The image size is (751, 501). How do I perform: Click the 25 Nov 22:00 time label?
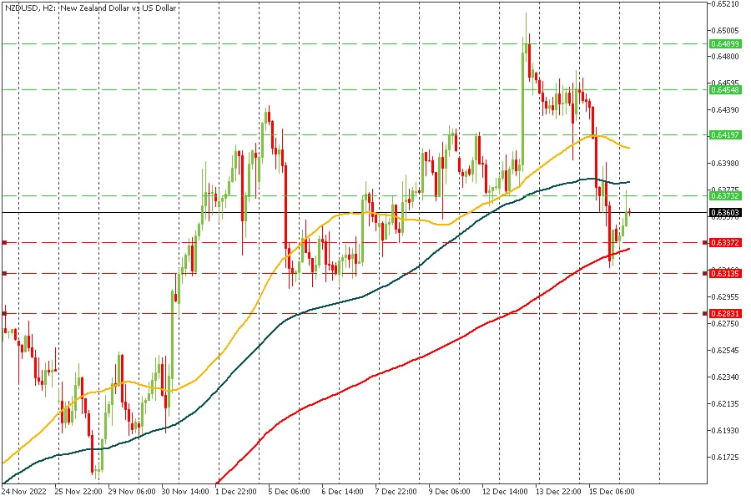click(x=78, y=492)
